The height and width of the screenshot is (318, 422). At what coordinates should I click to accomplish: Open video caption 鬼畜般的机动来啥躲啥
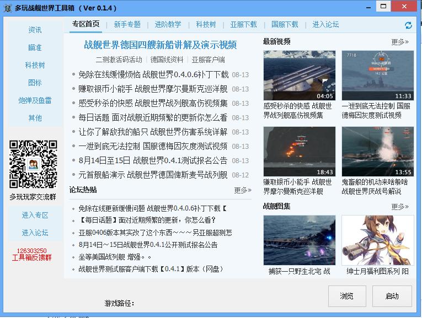375,186
